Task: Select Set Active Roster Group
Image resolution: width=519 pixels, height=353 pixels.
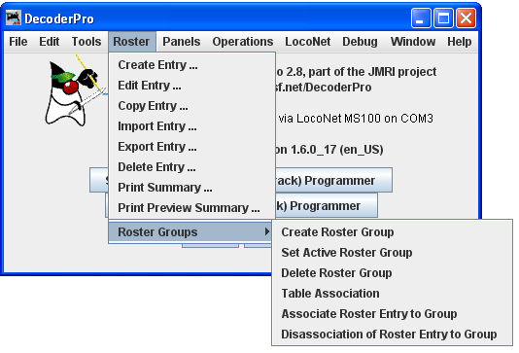Action: 393,253
